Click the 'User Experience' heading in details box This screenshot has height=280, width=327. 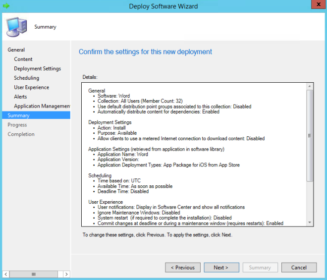[x=106, y=202]
